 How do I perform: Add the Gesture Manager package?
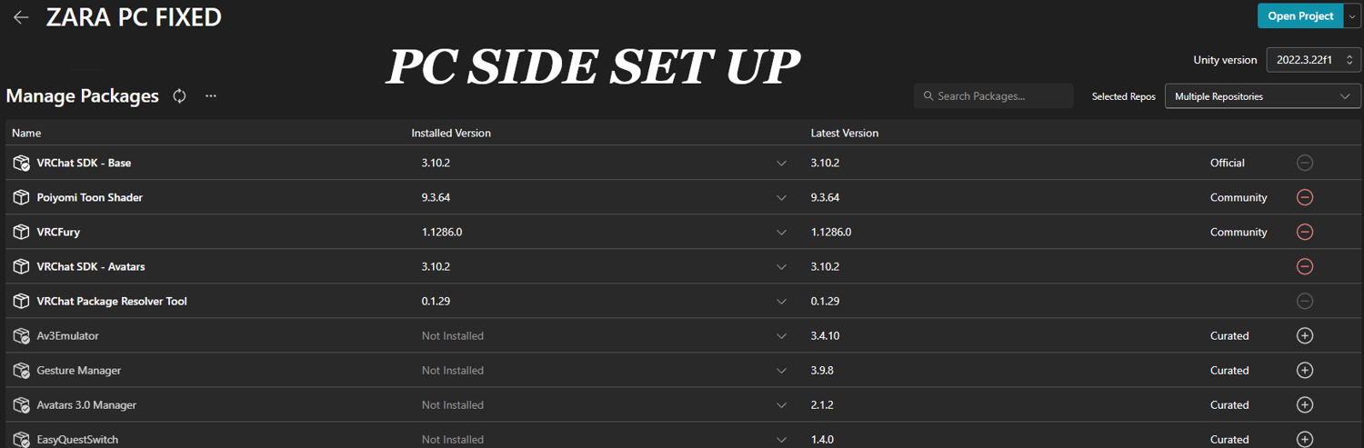1304,370
